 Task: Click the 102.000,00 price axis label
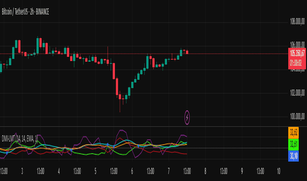point(297,93)
